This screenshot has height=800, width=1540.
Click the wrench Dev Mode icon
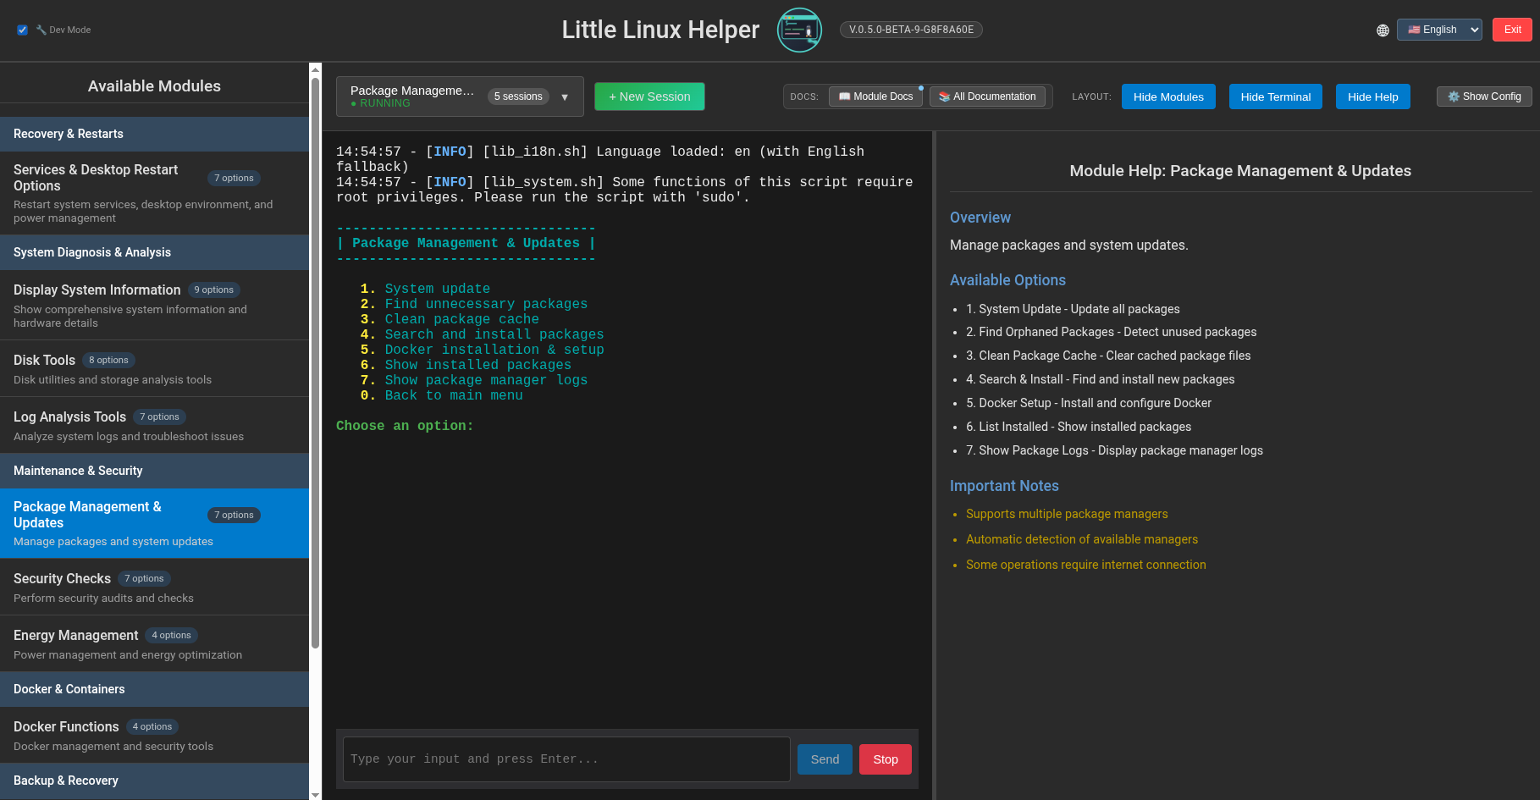[41, 30]
